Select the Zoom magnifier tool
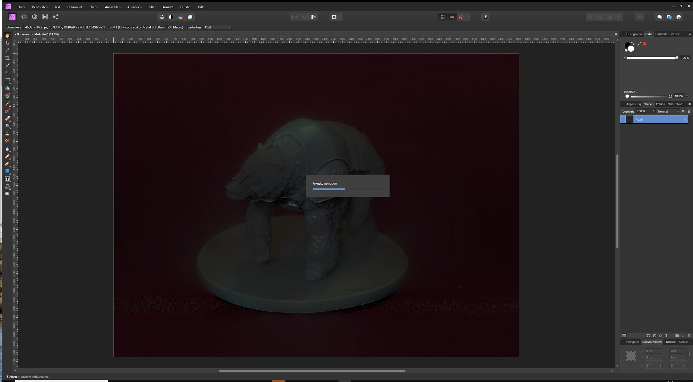 pyautogui.click(x=7, y=194)
